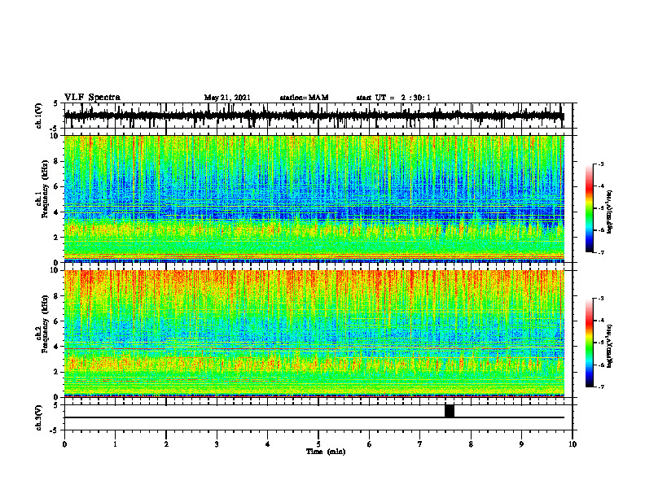Click the "-7" label on ch.2 colorbar
The width and height of the screenshot is (645, 498).
[601, 387]
